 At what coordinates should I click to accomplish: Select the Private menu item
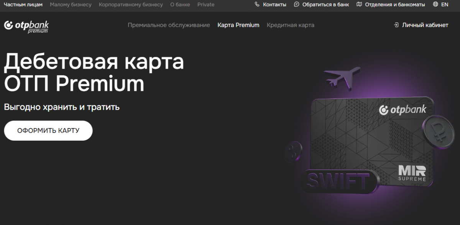click(206, 5)
